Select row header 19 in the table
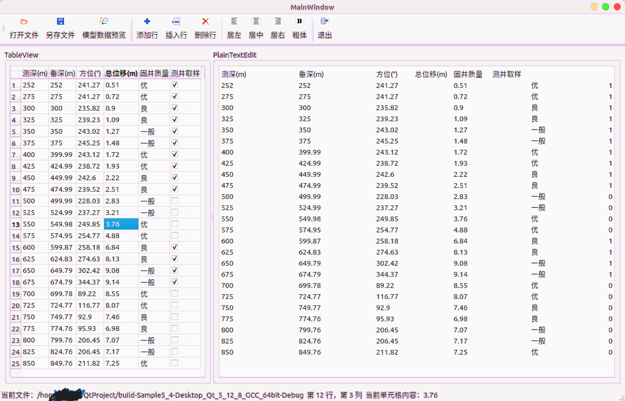Screen dimensions: 625x401 point(15,294)
